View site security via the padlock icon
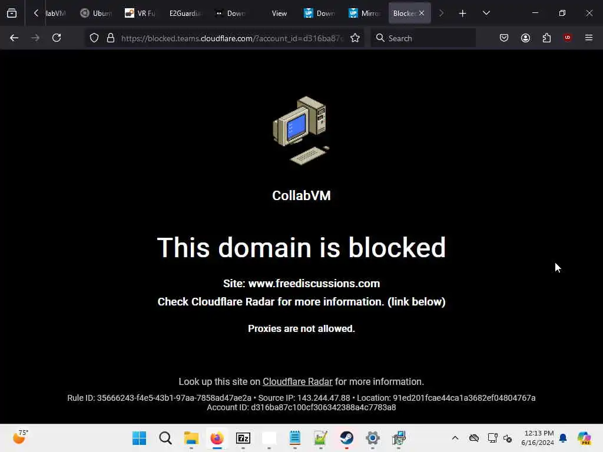This screenshot has height=452, width=603. pyautogui.click(x=111, y=38)
